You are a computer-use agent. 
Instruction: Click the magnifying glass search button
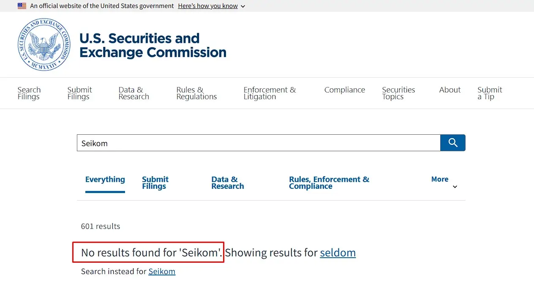[452, 143]
